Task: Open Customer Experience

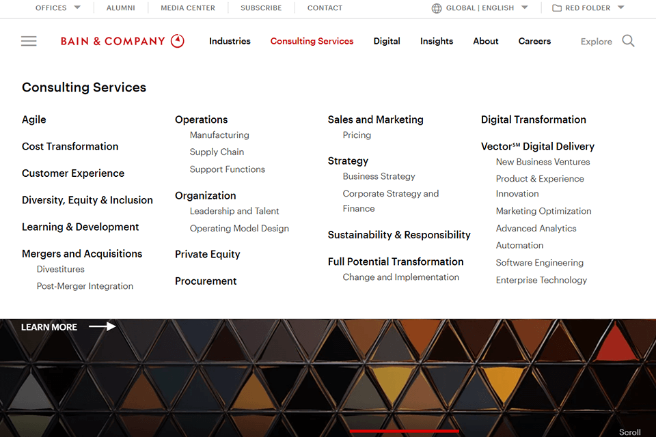Action: 73,173
